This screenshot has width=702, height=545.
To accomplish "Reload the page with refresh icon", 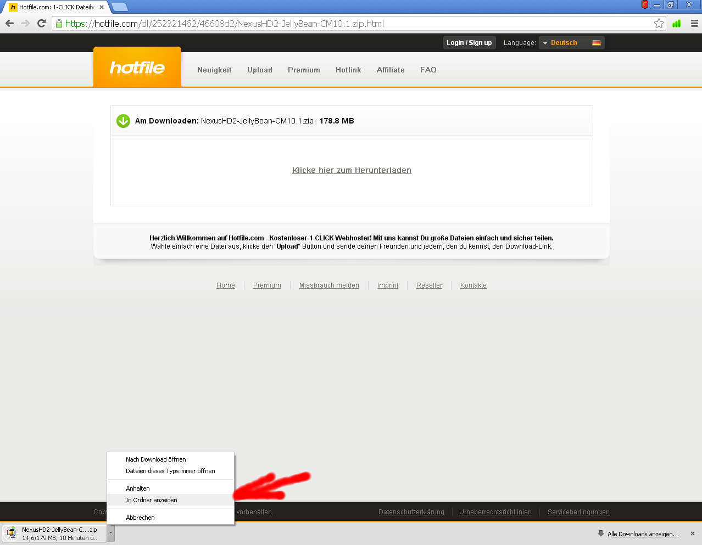I will pyautogui.click(x=41, y=24).
